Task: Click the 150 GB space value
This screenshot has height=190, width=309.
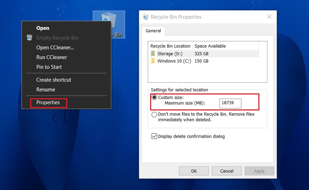Action: coord(201,61)
